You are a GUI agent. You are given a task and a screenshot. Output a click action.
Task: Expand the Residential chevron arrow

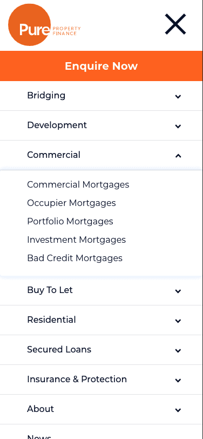point(178,321)
